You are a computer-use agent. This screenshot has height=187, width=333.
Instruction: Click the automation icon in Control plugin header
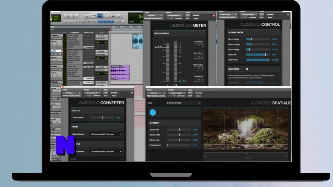tap(262, 15)
